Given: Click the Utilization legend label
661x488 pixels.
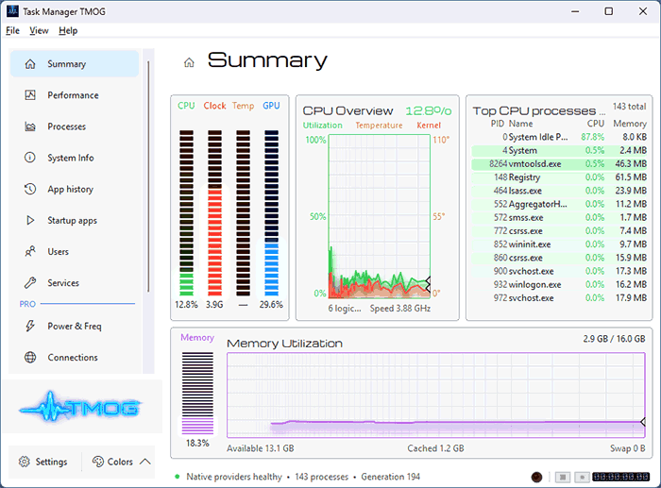Looking at the screenshot, I should pyautogui.click(x=323, y=126).
